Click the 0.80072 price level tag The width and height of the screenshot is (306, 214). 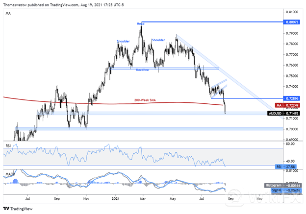pyautogui.click(x=293, y=22)
